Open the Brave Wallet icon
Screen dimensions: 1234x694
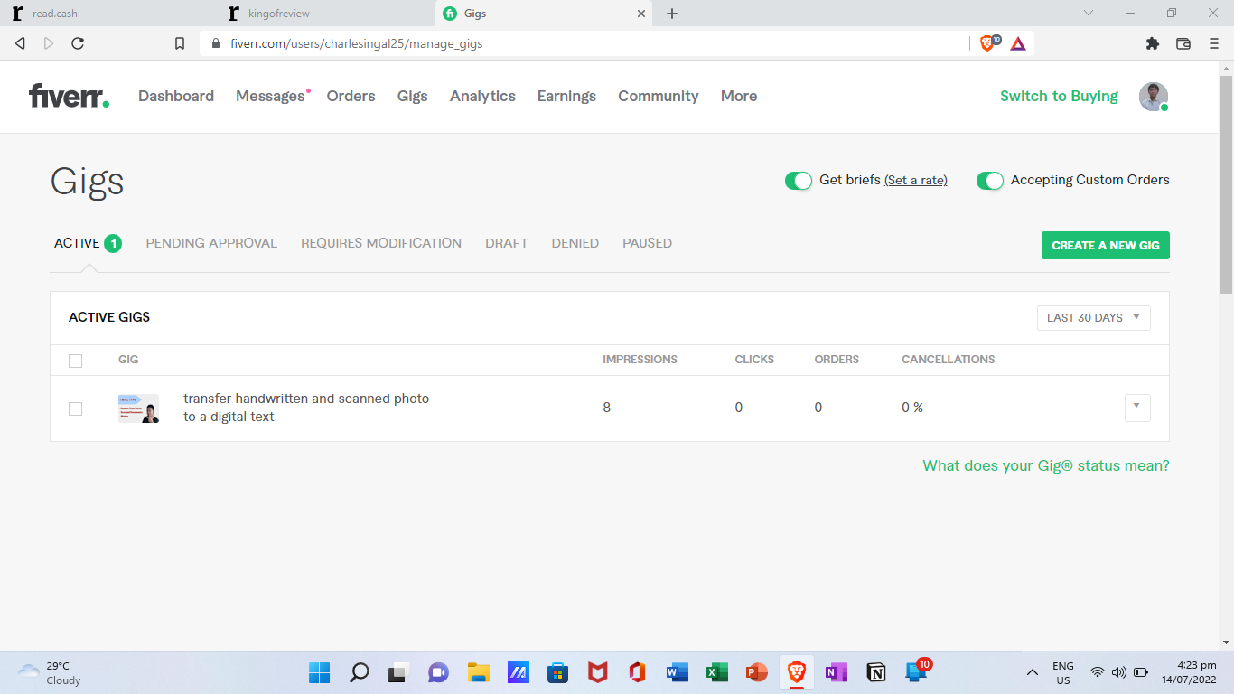click(x=1183, y=43)
